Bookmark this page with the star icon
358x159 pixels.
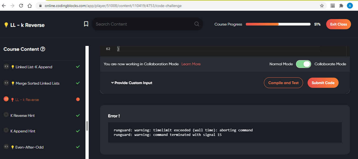pos(322,6)
